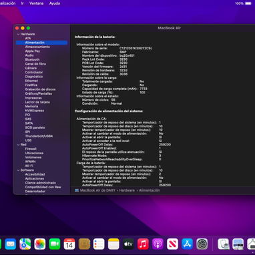This screenshot has height=255, width=255.
Task: Launch Maps from the Dock
Action: coord(25,244)
